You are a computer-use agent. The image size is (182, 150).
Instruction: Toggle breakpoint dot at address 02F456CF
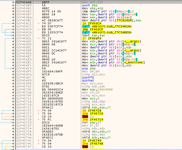(x=13, y=35)
